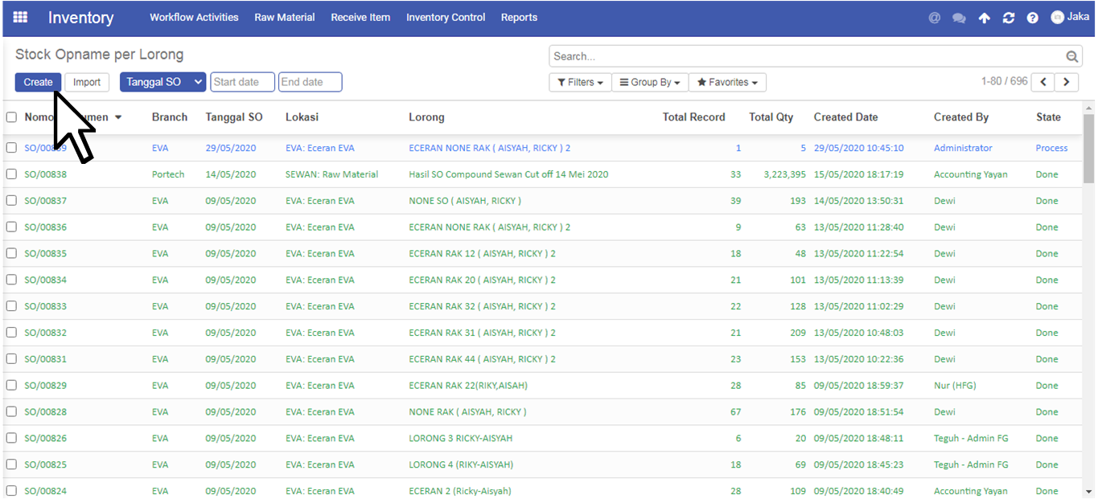Open the Reports menu

(x=519, y=18)
